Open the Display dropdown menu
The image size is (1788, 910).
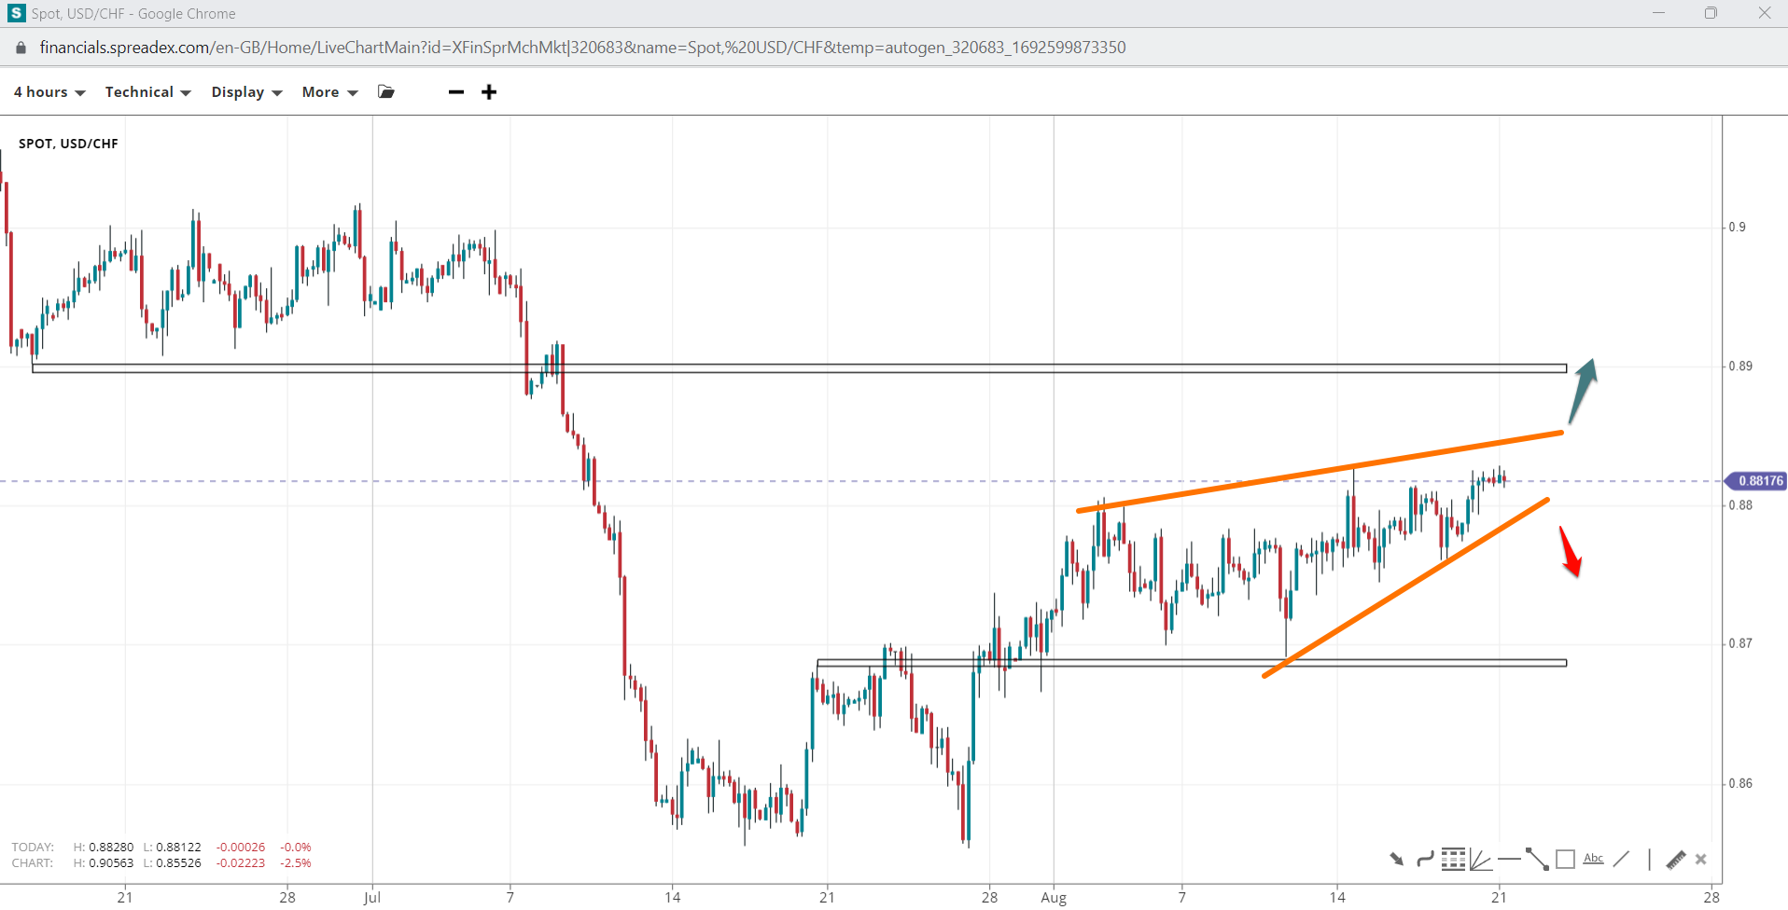point(246,91)
